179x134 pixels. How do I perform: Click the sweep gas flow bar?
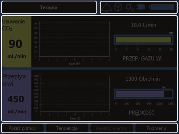click(x=144, y=40)
